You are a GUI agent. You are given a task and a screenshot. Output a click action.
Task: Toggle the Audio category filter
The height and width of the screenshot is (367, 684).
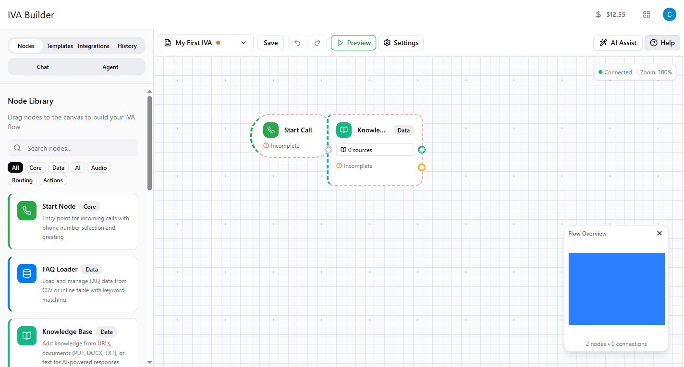click(98, 167)
